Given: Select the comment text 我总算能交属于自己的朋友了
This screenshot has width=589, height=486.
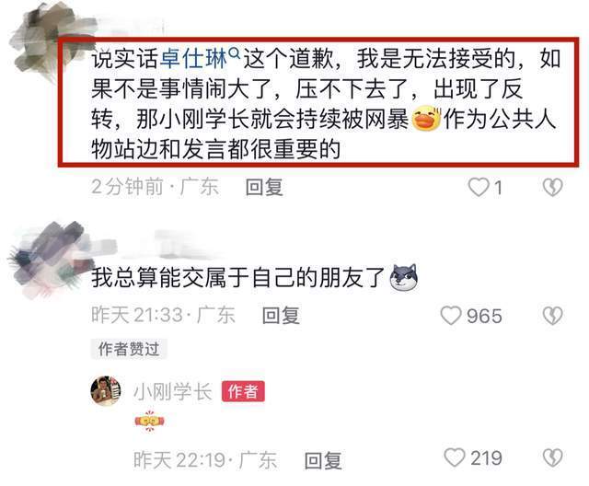Looking at the screenshot, I should pyautogui.click(x=238, y=278).
